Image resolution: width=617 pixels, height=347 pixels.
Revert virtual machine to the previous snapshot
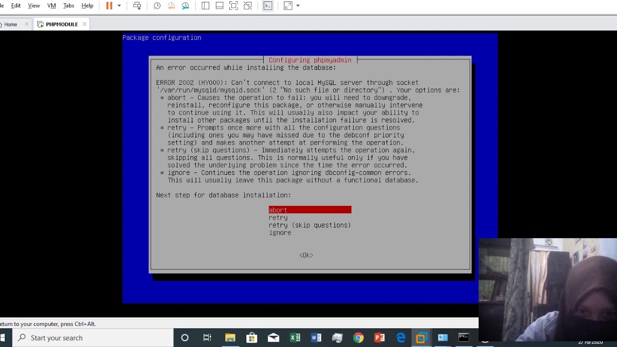point(171,6)
